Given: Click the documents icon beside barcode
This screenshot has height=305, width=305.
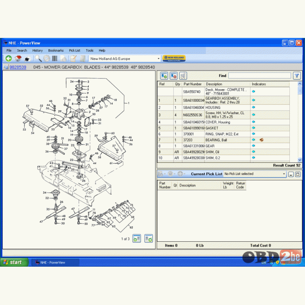Looking at the screenshot, I should pos(63,58).
